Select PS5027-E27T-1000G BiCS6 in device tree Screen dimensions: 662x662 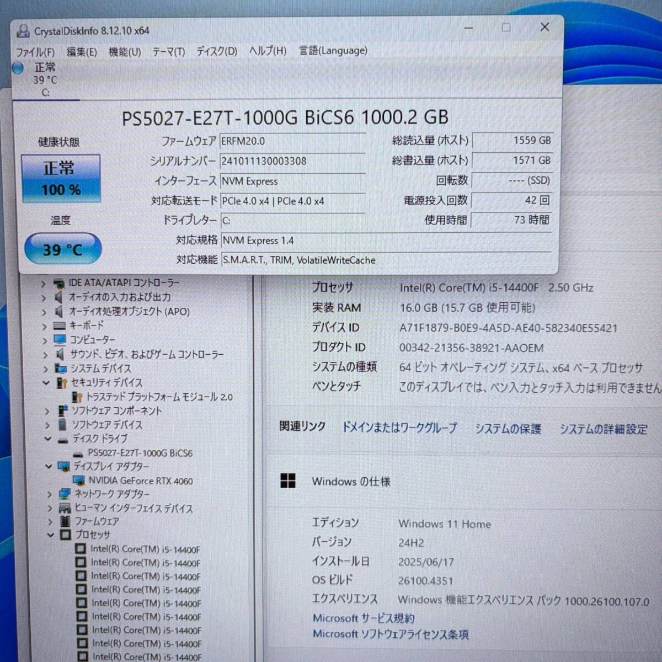[x=140, y=453]
